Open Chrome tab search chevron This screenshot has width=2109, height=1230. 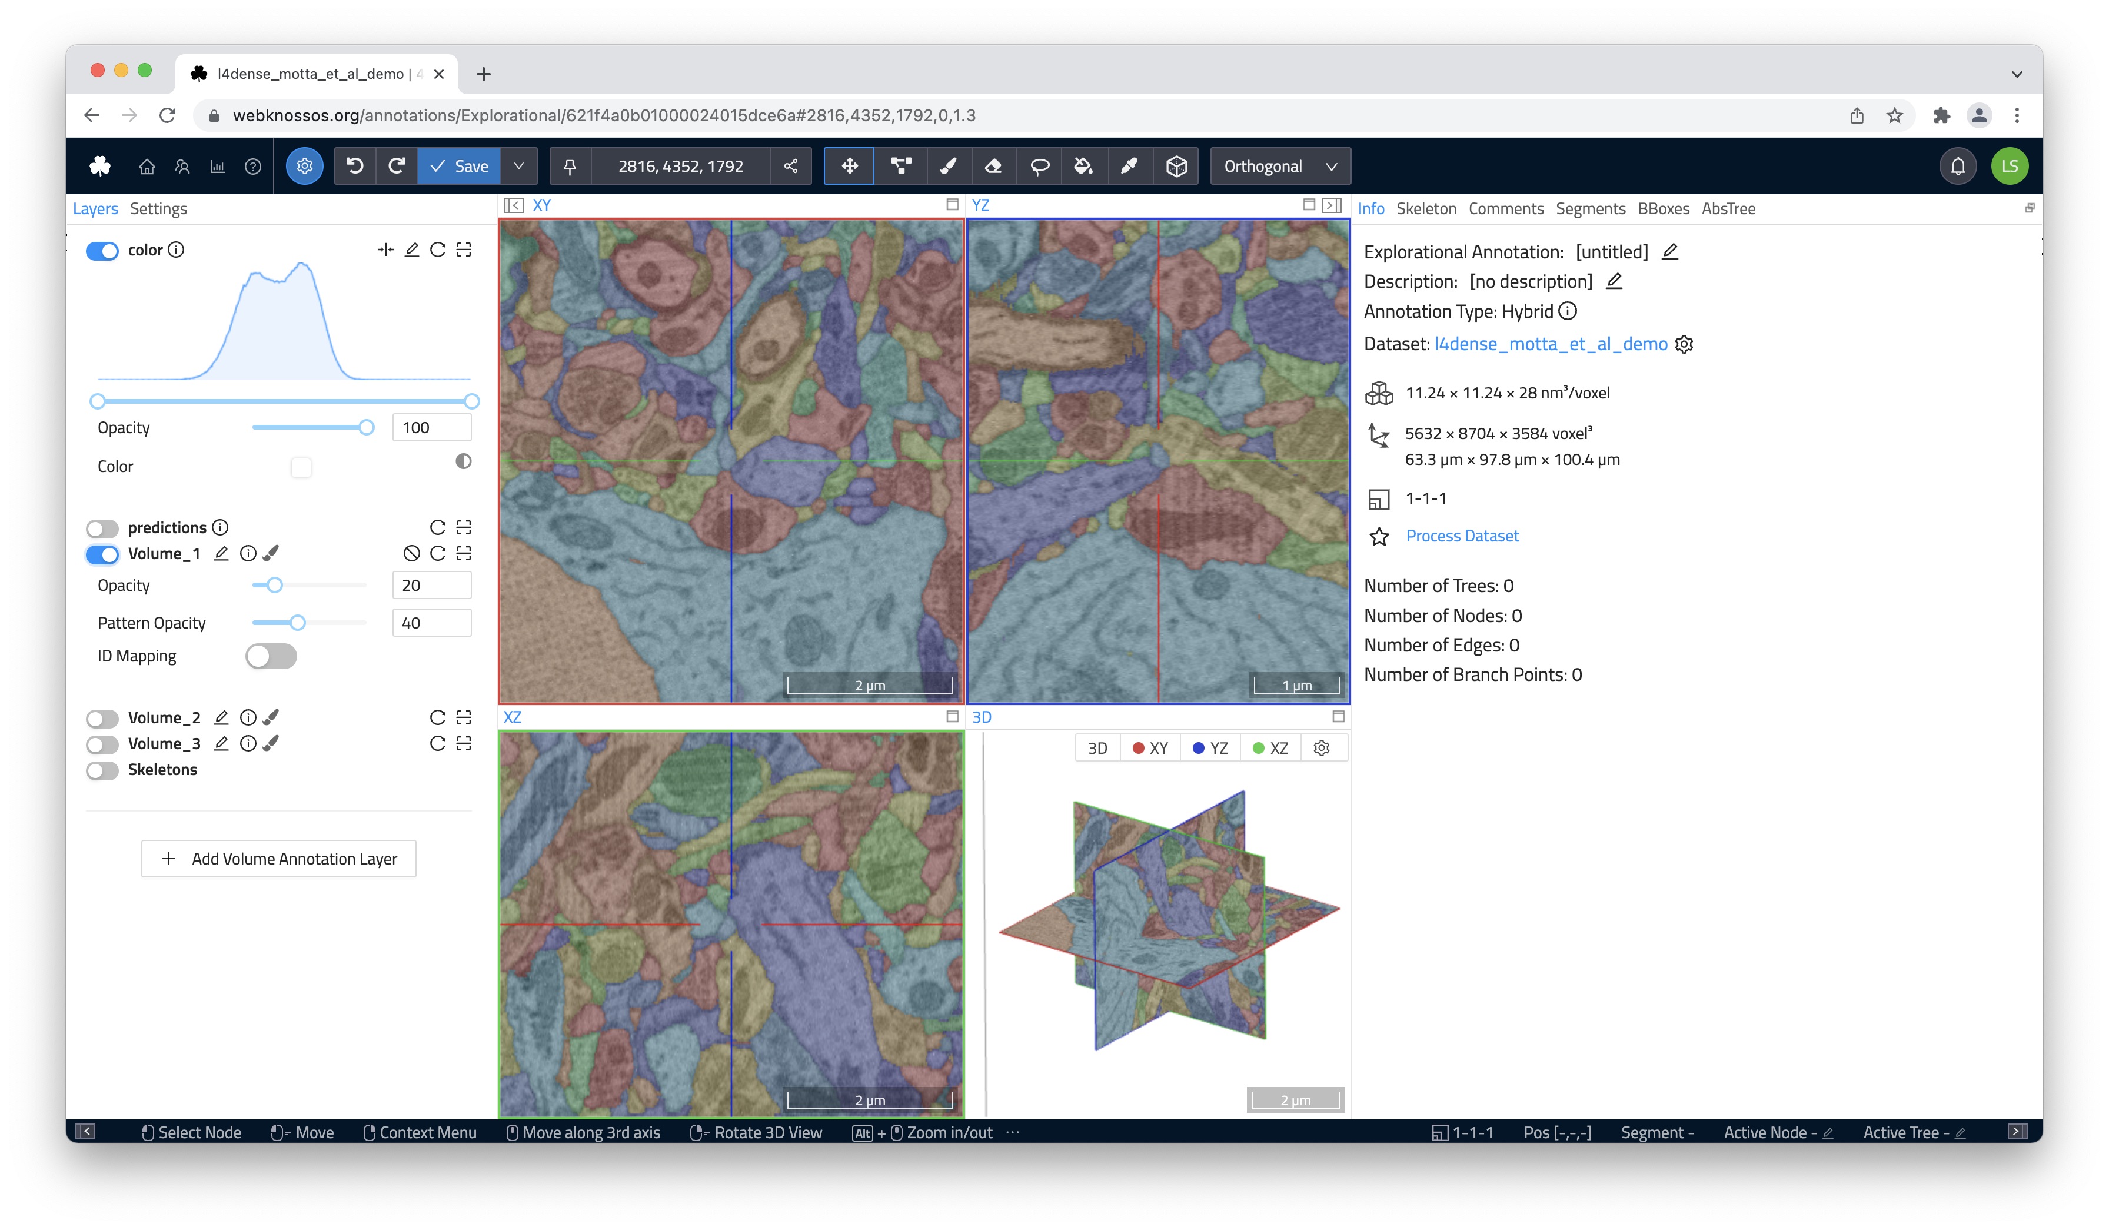[2017, 74]
